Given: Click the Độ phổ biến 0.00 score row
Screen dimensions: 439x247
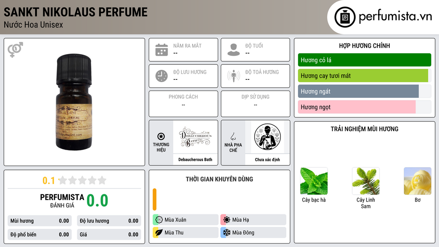Looking at the screenshot, I should (39, 235).
